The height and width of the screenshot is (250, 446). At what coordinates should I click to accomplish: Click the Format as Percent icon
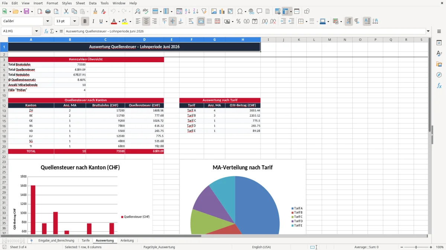pyautogui.click(x=238, y=21)
